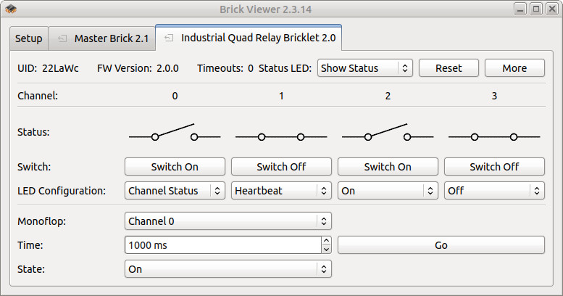Click the undock icon on Industrial Quad Relay tab
Image resolution: width=563 pixels, height=296 pixels.
[169, 37]
